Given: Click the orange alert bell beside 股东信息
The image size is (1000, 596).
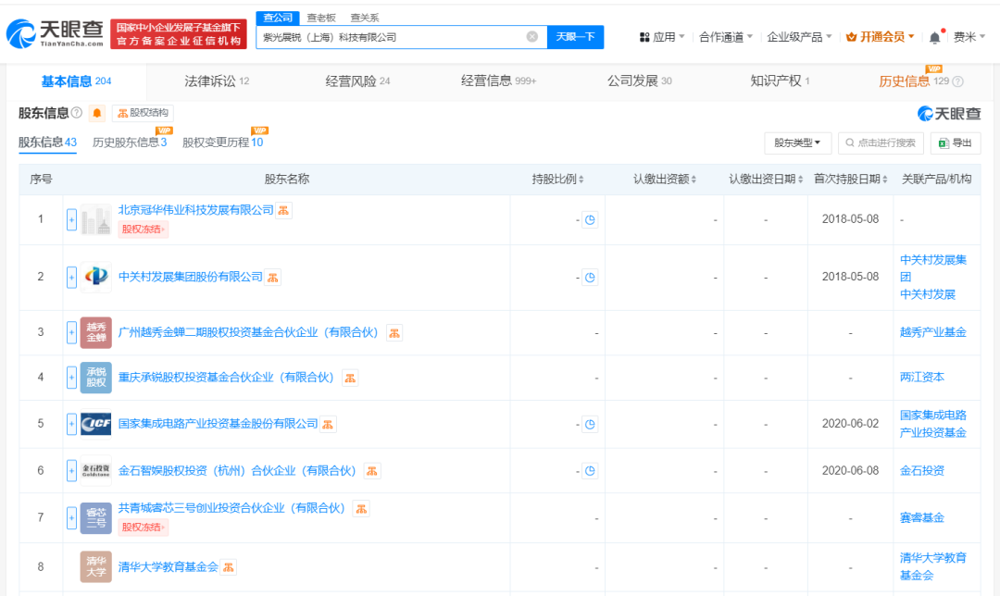Looking at the screenshot, I should [x=97, y=114].
